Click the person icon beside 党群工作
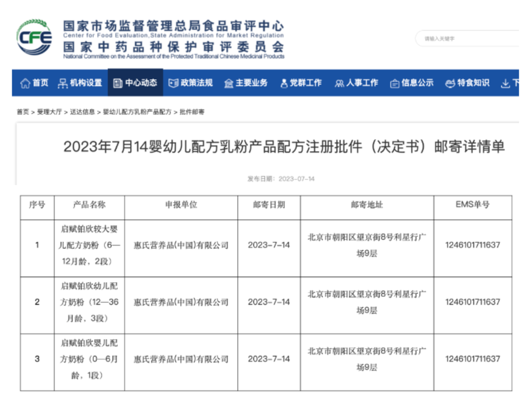This screenshot has width=525, height=400. point(284,83)
